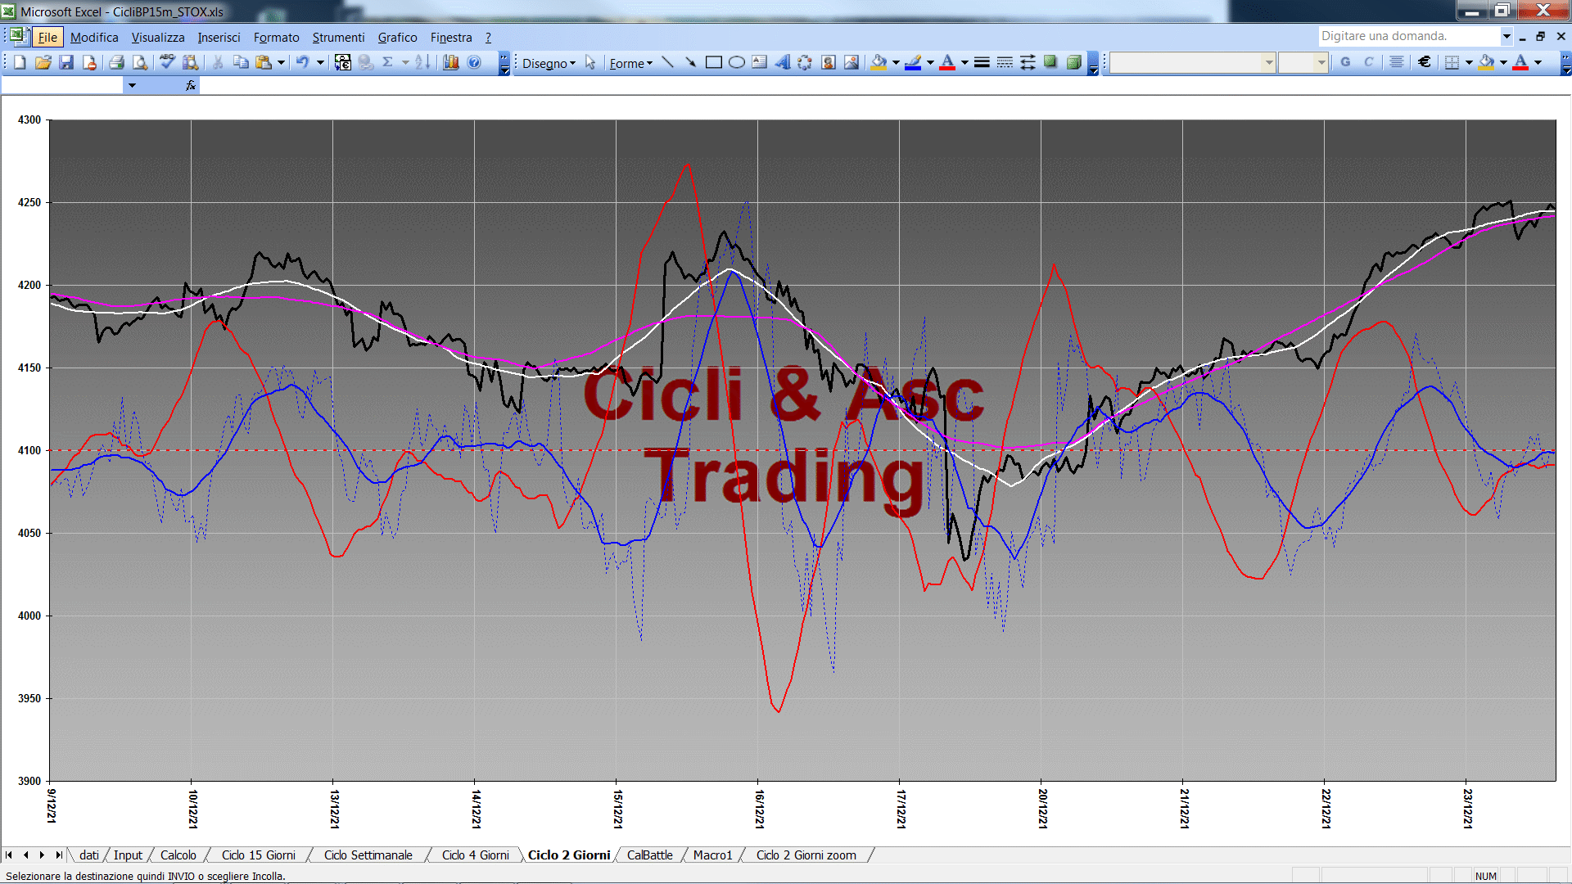The image size is (1572, 884).
Task: Jump to the last sheet tab
Action: (x=59, y=855)
